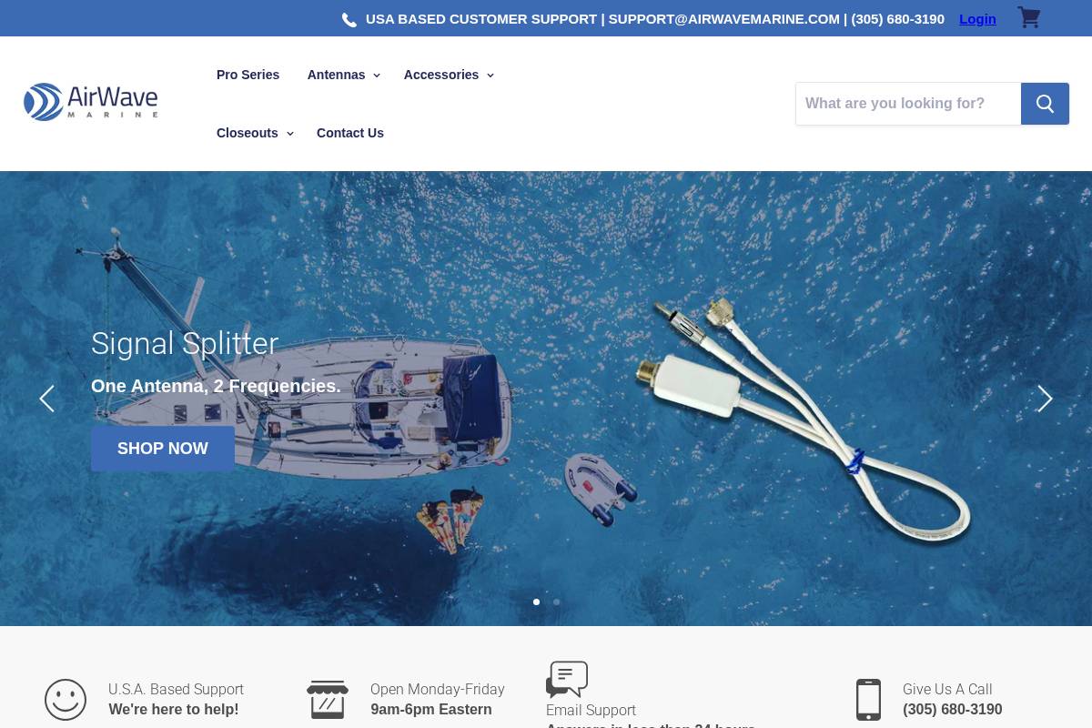Click inside the search input field

pyautogui.click(x=907, y=103)
